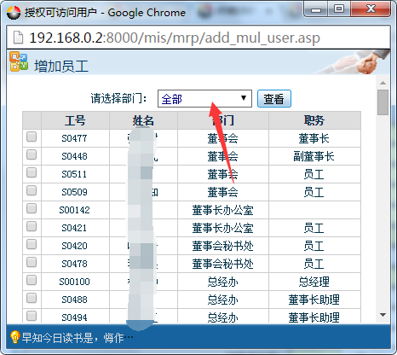Click the page document icon in address bar
Image resolution: width=397 pixels, height=355 pixels.
pos(19,38)
